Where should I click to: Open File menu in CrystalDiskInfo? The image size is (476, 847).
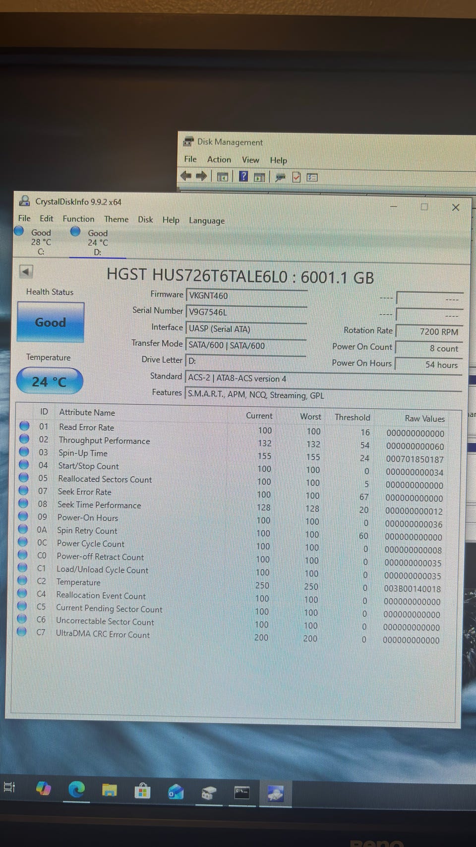tap(24, 218)
